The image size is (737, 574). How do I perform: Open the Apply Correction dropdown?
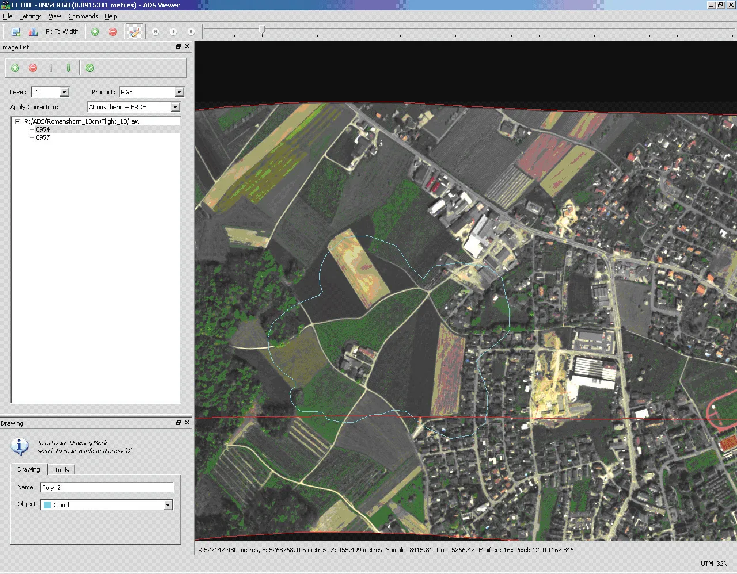click(x=176, y=107)
